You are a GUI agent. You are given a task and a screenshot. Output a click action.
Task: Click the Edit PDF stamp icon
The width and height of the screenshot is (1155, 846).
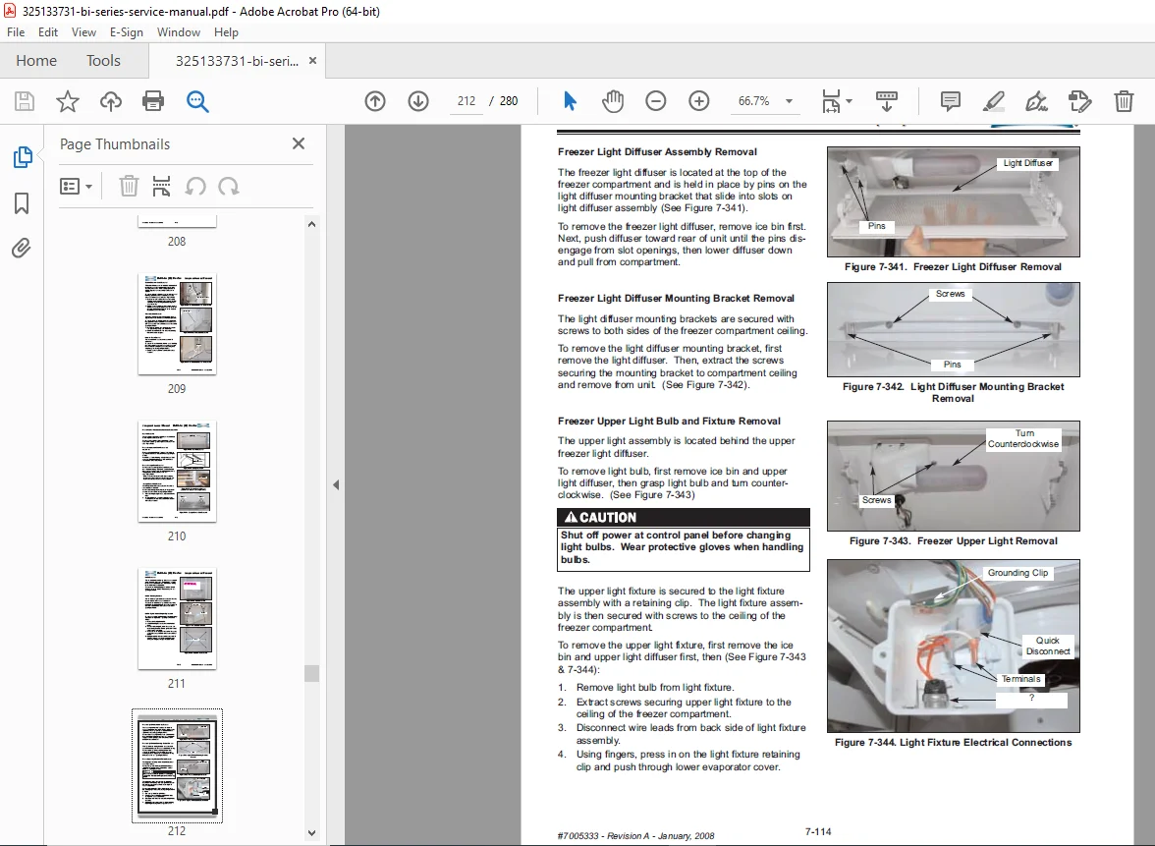(x=1079, y=101)
